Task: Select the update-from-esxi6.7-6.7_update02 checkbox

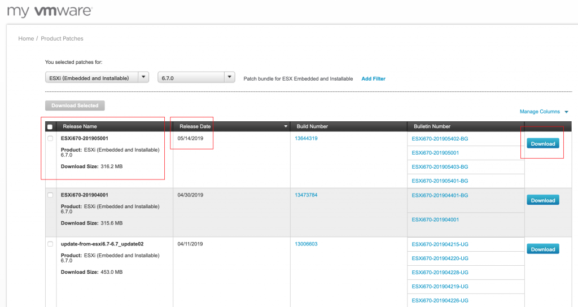Action: tap(50, 244)
